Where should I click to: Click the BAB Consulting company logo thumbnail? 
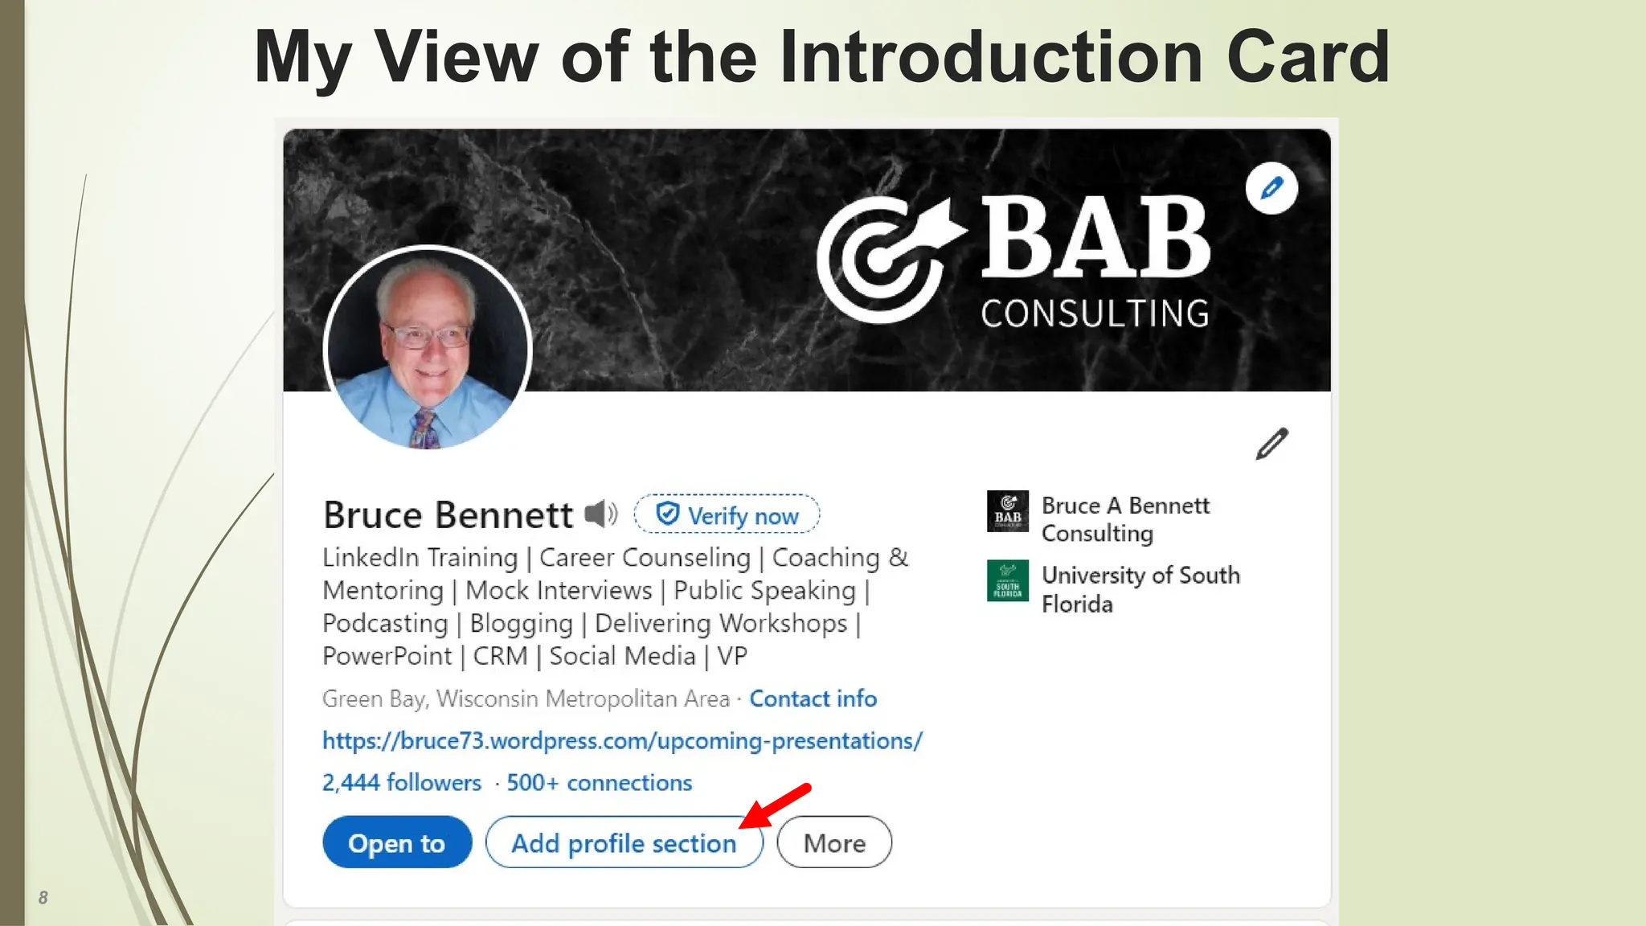point(1007,511)
